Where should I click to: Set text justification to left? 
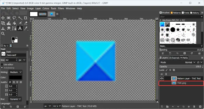[x=10, y=82]
